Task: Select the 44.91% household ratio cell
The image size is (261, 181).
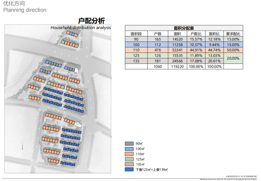Action: coord(196,50)
